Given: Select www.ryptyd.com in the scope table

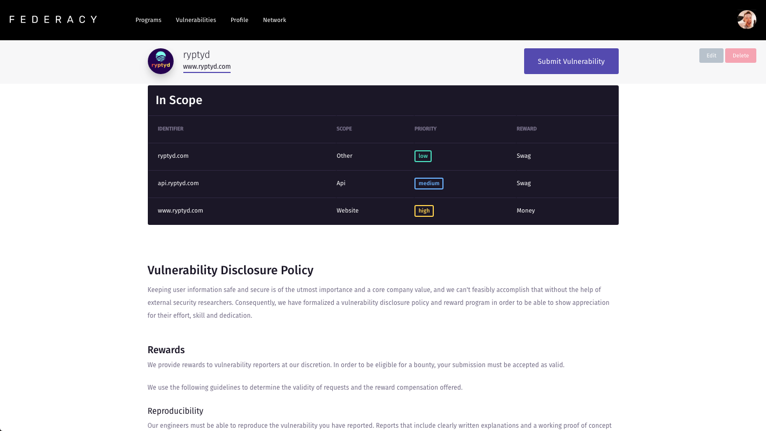Looking at the screenshot, I should click(x=180, y=211).
